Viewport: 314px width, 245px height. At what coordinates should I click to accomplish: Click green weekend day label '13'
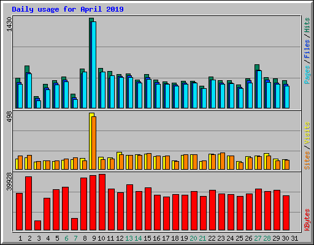129,238
